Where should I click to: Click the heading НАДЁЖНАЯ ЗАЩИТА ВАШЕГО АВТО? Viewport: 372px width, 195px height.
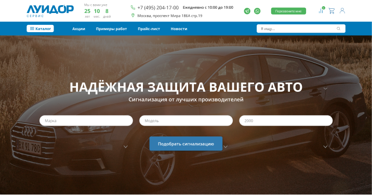tap(186, 87)
